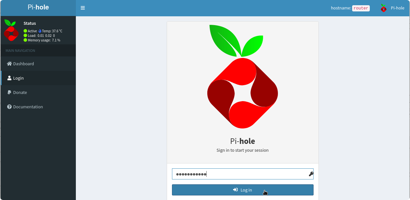Open the Documentation menu item

click(x=38, y=107)
